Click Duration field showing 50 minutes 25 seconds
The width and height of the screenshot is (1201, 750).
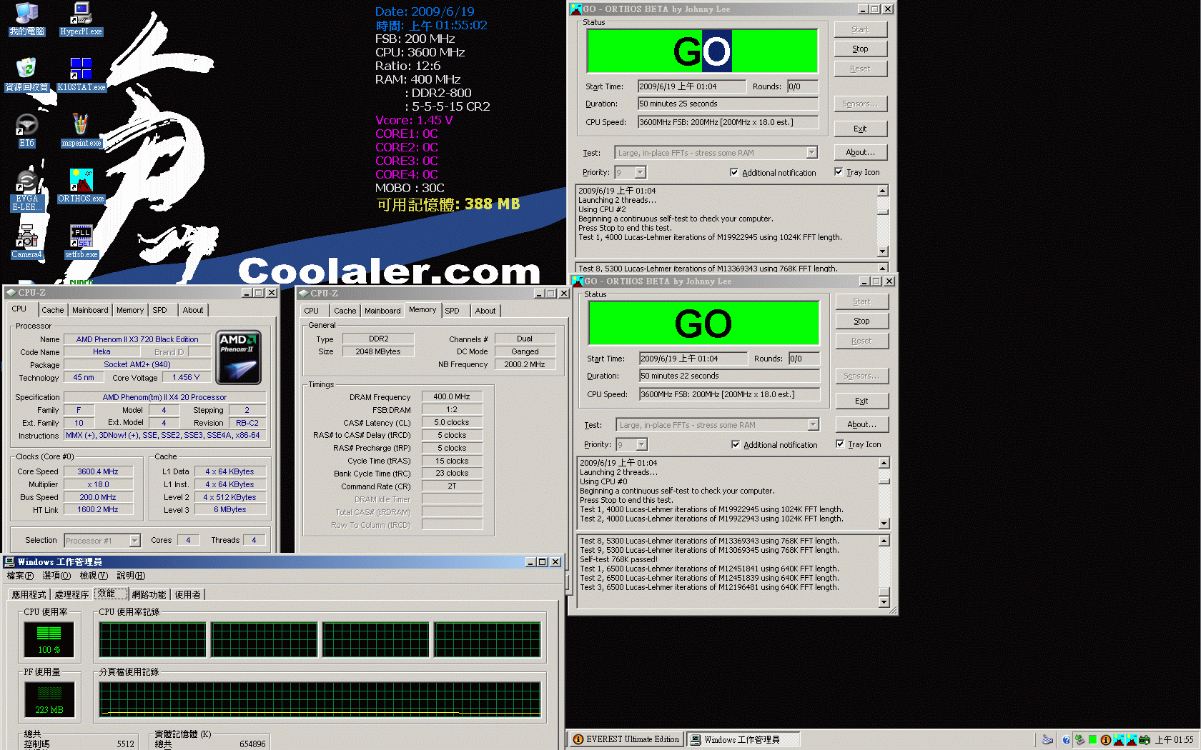pyautogui.click(x=728, y=104)
